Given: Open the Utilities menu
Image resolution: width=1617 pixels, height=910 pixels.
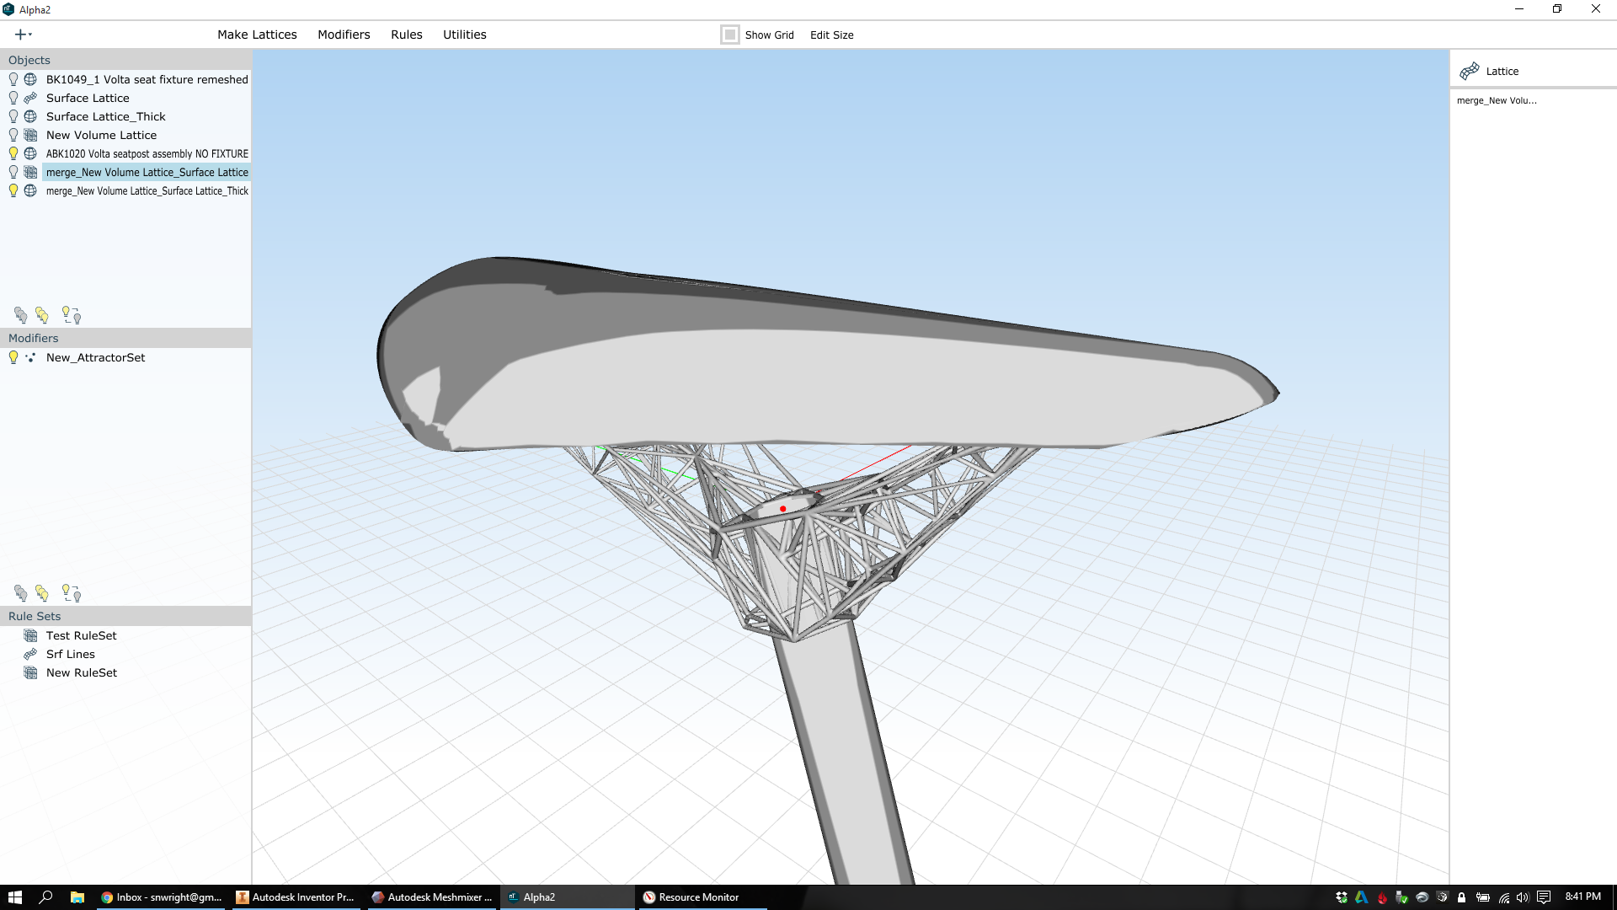Looking at the screenshot, I should [465, 35].
